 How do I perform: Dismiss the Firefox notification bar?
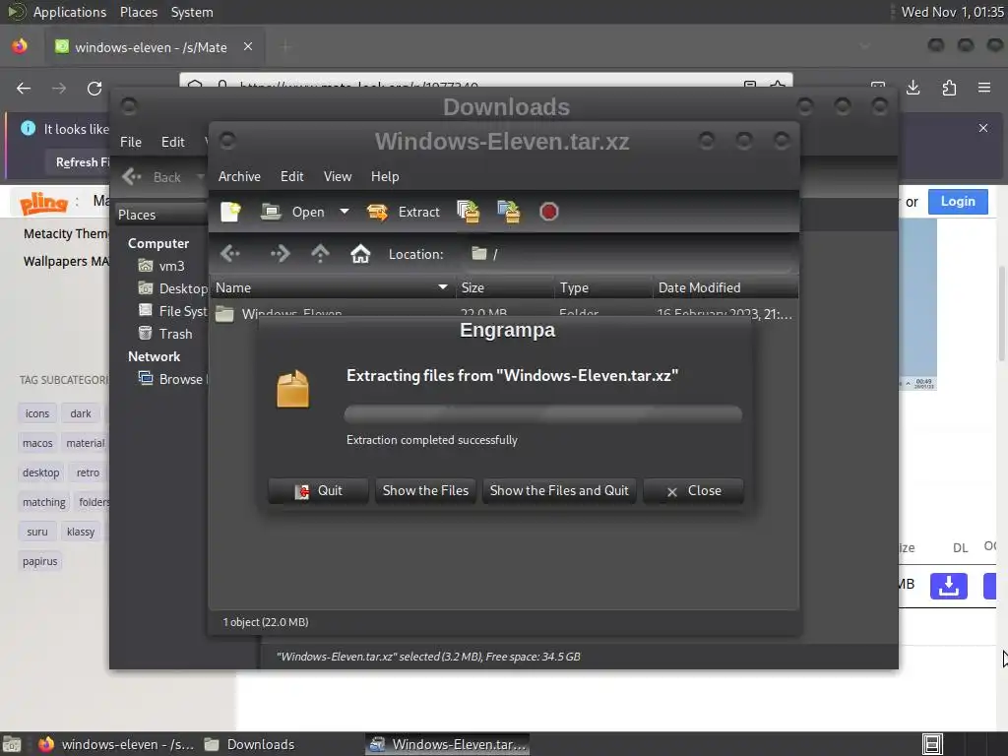[983, 128]
